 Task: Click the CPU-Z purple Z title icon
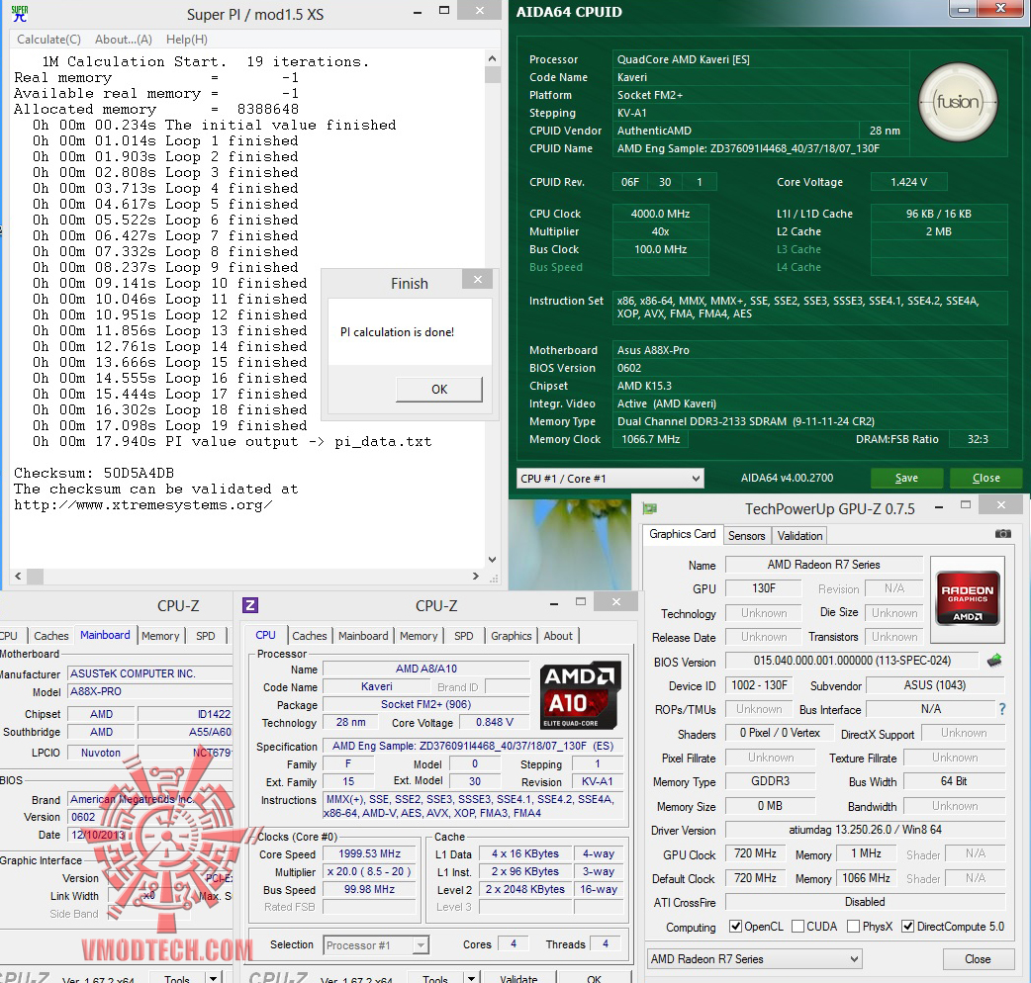point(250,605)
